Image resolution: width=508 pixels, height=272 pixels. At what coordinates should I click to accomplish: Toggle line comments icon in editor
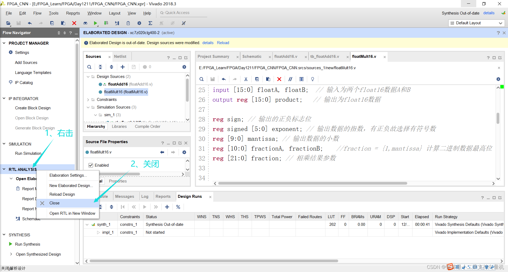pyautogui.click(x=290, y=79)
